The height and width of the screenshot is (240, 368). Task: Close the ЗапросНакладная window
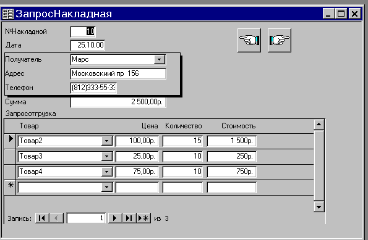click(x=354, y=14)
